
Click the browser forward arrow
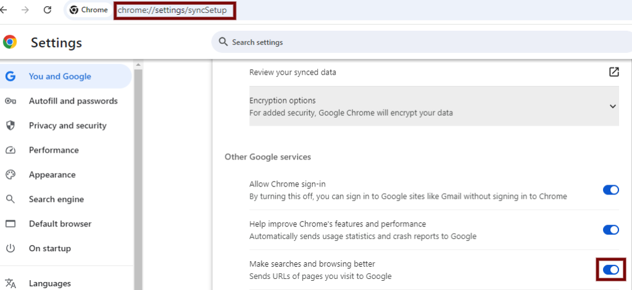25,10
